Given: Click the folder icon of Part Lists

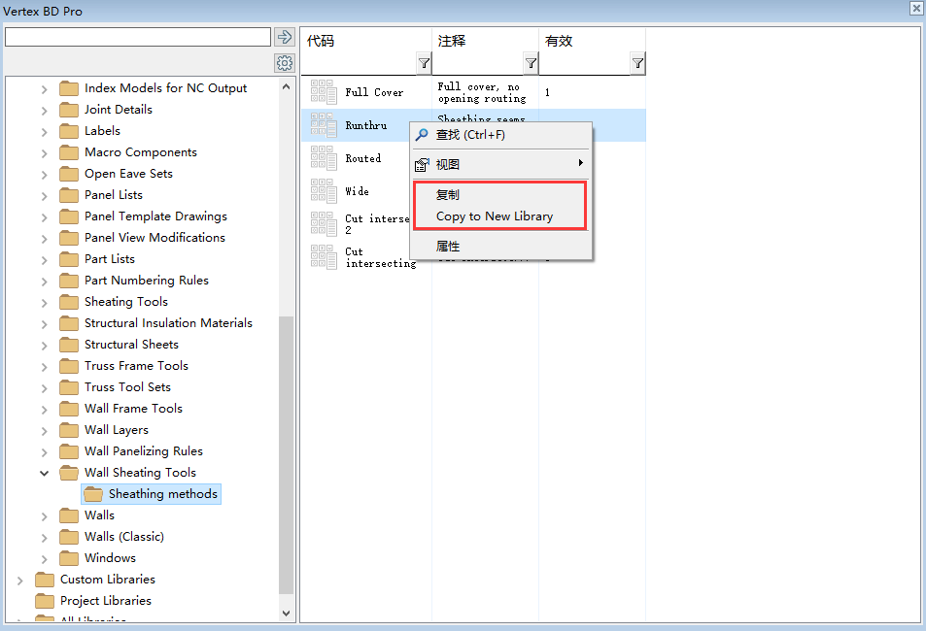Looking at the screenshot, I should pos(69,259).
